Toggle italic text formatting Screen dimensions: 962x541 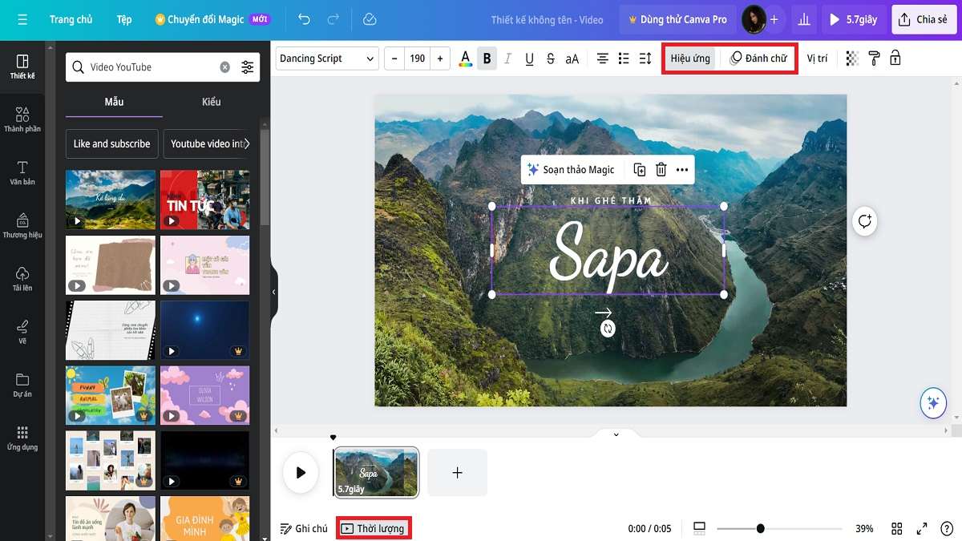point(507,59)
